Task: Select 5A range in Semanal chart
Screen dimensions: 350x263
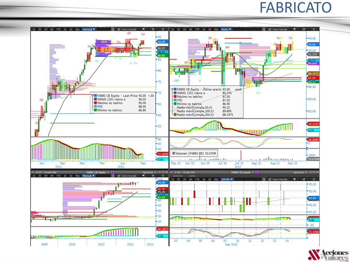Action: tap(71, 29)
